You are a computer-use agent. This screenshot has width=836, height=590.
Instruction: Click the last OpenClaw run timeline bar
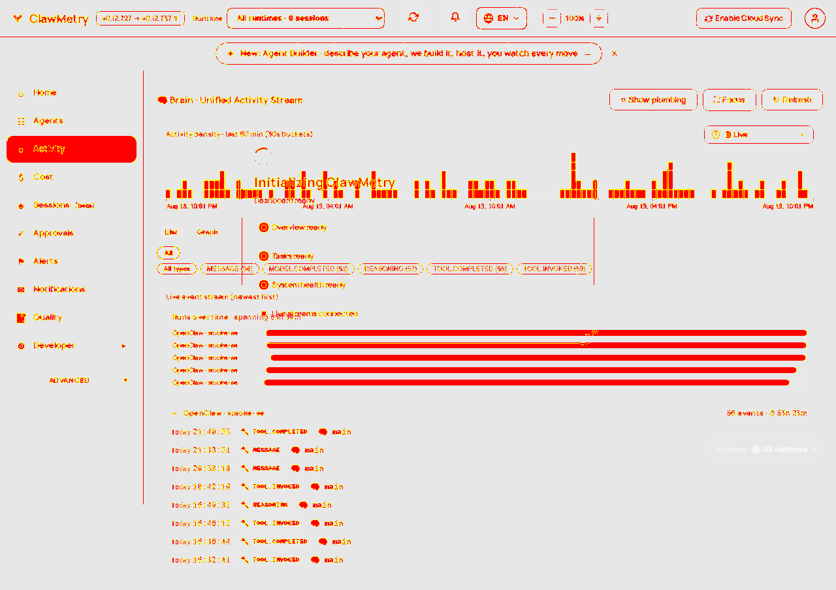(526, 383)
